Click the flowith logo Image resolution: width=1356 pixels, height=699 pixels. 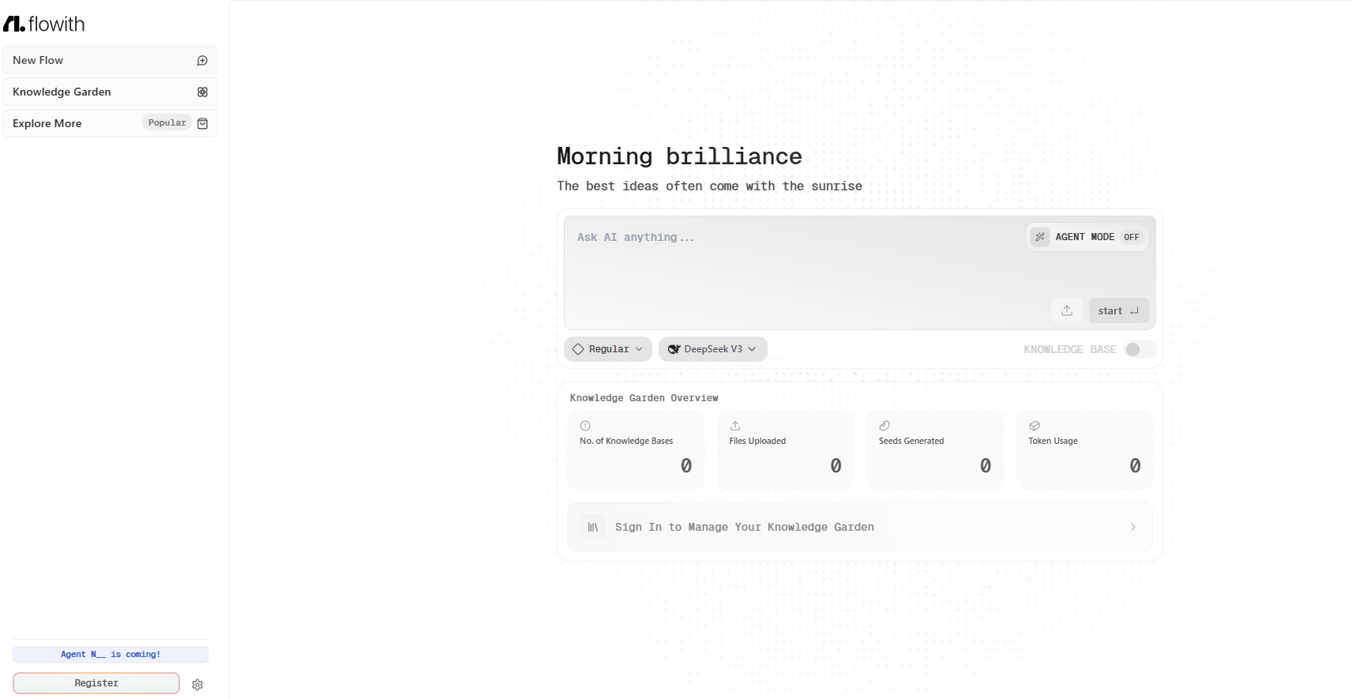click(44, 24)
